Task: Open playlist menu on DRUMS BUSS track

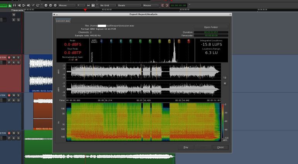Action: coord(9,63)
